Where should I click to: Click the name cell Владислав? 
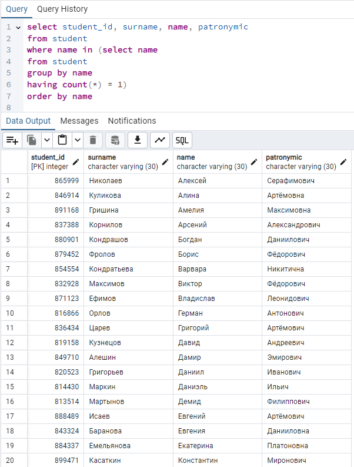[218, 299]
